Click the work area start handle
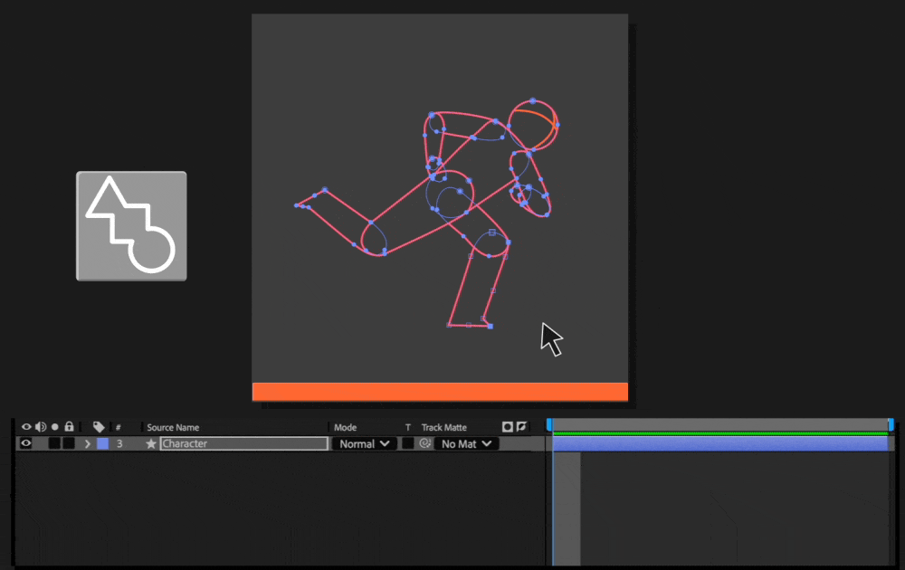The height and width of the screenshot is (570, 905). [x=549, y=425]
